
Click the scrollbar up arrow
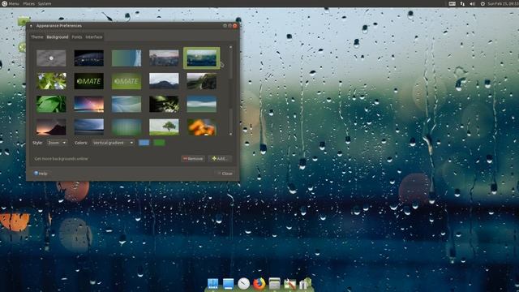(230, 47)
